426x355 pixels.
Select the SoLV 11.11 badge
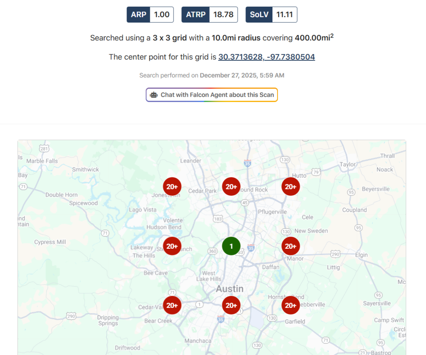point(271,15)
